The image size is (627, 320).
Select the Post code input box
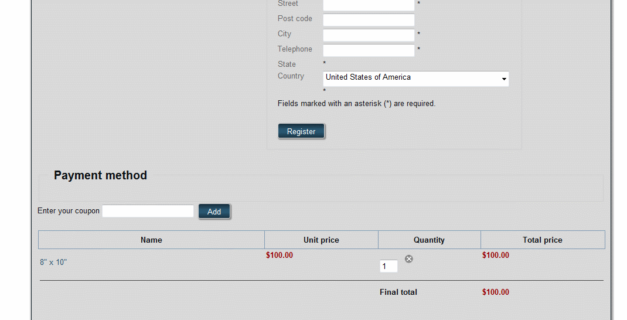point(369,20)
